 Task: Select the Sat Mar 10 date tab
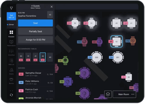pyautogui.click(x=11, y=16)
